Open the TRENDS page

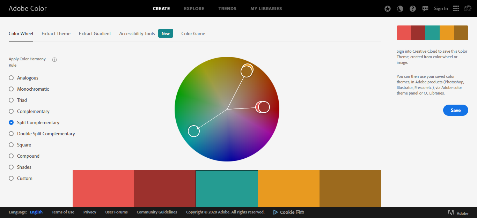(x=227, y=8)
